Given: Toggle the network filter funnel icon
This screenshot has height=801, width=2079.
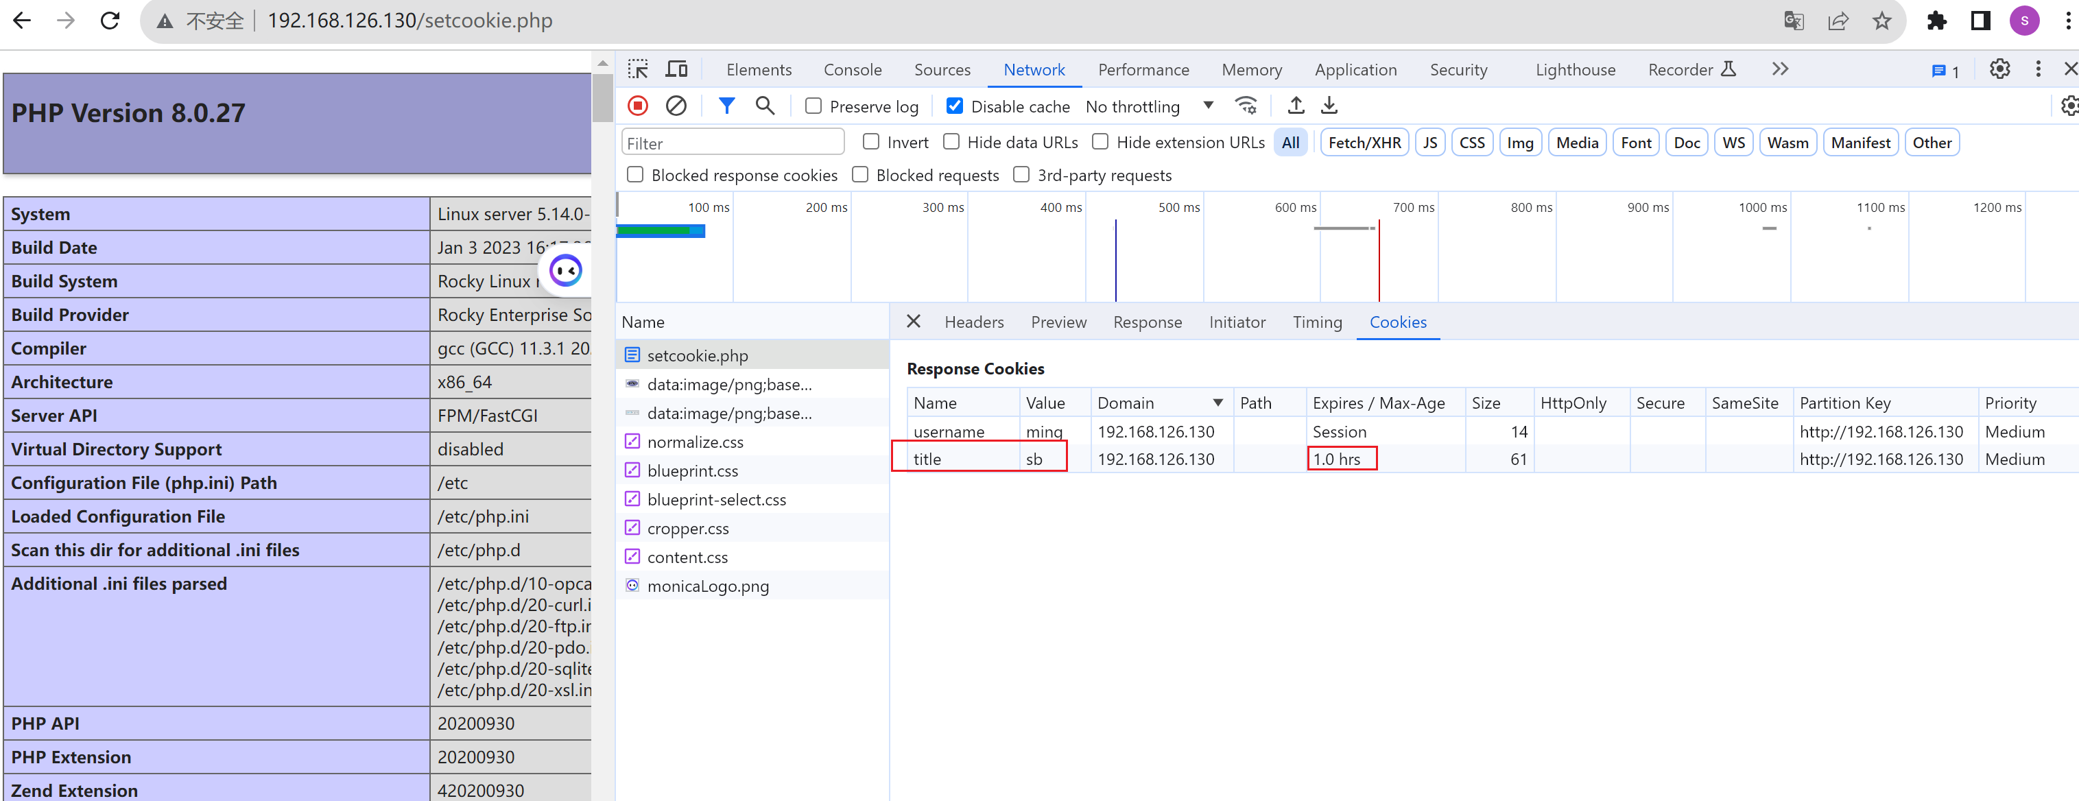Looking at the screenshot, I should point(726,106).
